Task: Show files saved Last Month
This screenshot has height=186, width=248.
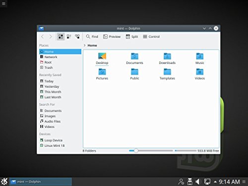Action: [x=60, y=97]
